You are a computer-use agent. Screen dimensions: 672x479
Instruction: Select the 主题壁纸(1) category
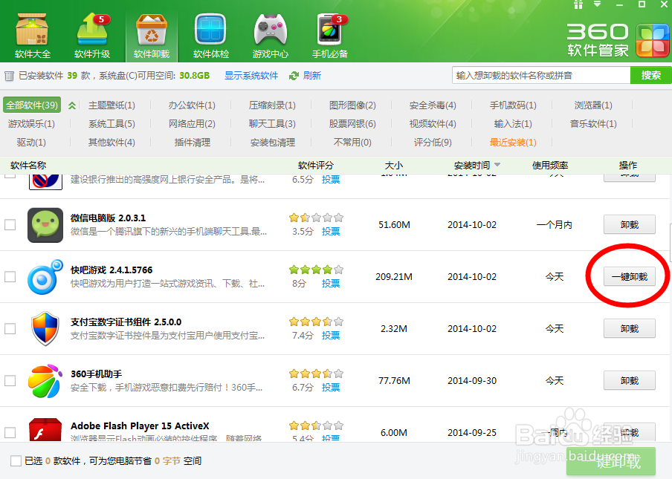[112, 105]
